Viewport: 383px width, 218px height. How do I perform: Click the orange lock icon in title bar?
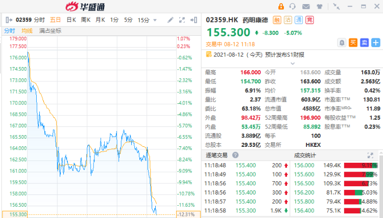281,6
